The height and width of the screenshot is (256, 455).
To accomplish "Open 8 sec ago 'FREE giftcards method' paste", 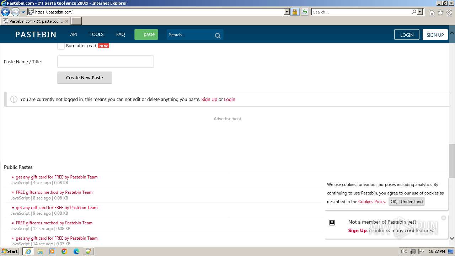I will click(x=54, y=192).
